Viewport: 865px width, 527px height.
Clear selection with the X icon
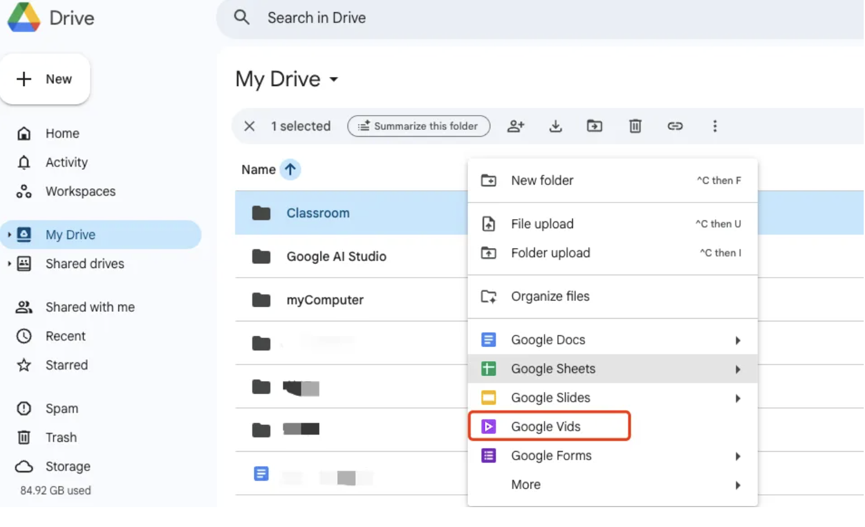250,126
